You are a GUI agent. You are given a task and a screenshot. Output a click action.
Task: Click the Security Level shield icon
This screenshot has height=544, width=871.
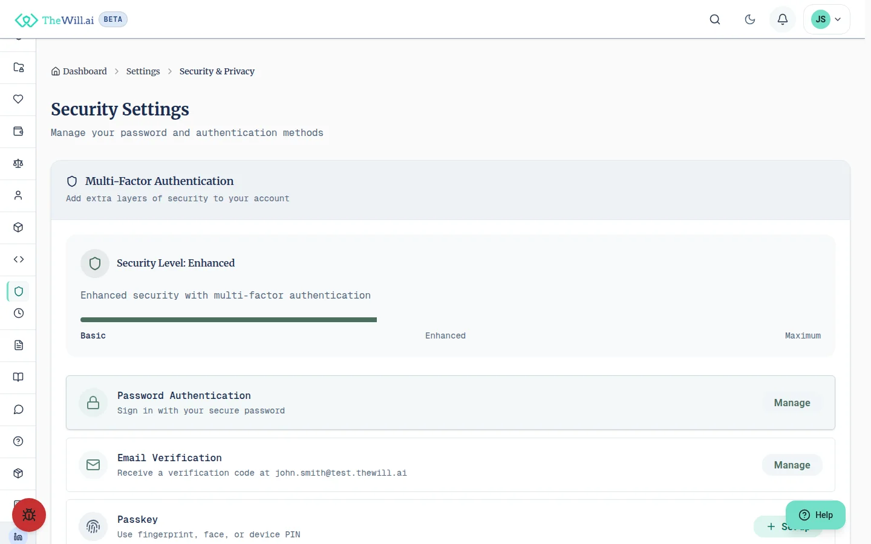pyautogui.click(x=95, y=264)
